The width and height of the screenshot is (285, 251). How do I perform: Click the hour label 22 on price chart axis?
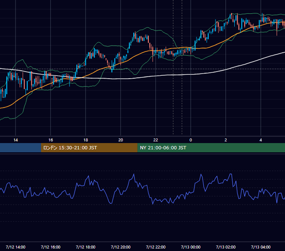coord(155,140)
